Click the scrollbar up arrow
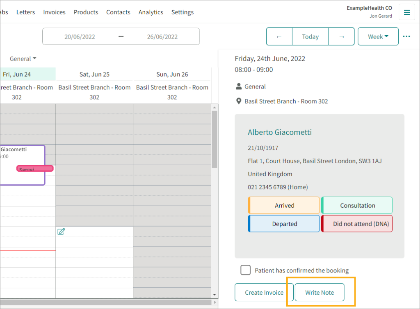This screenshot has width=420, height=309. [214, 107]
